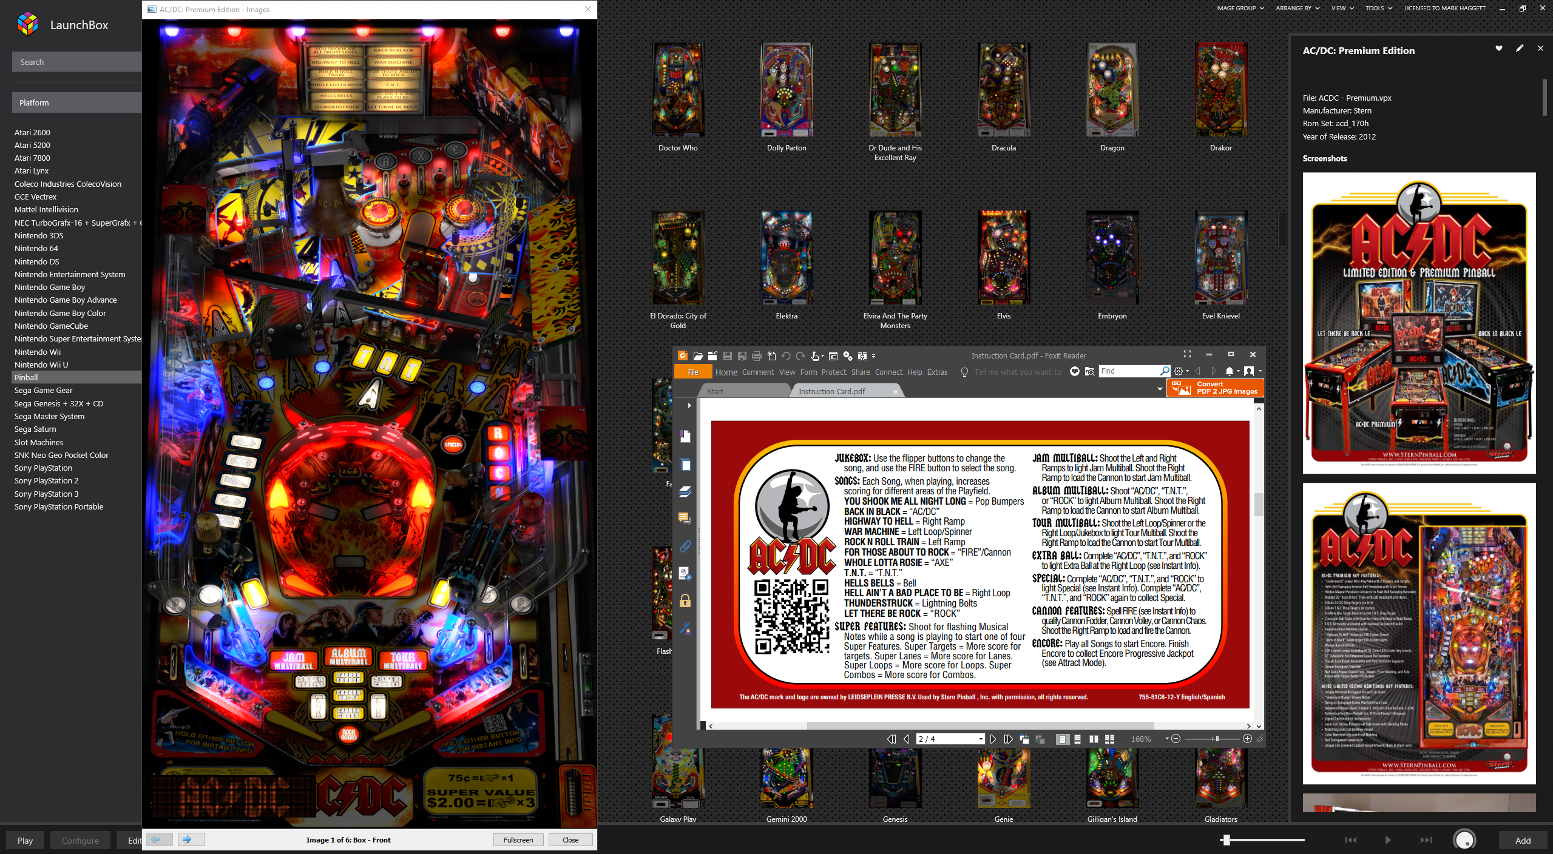Select Pinball platform in sidebar
The height and width of the screenshot is (854, 1553).
pos(76,377)
